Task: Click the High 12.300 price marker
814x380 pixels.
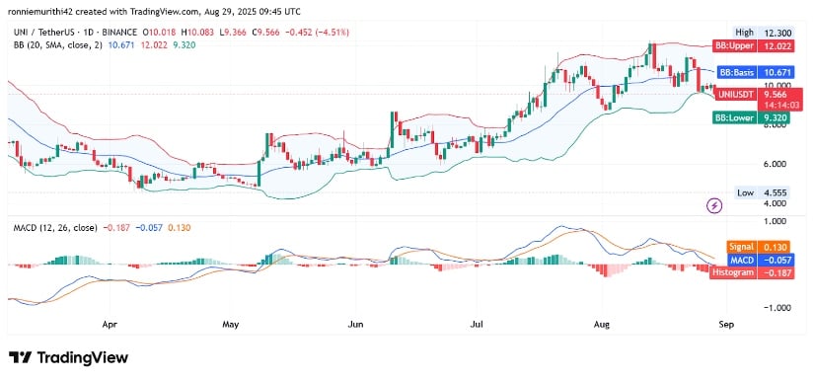Action: 763,33
